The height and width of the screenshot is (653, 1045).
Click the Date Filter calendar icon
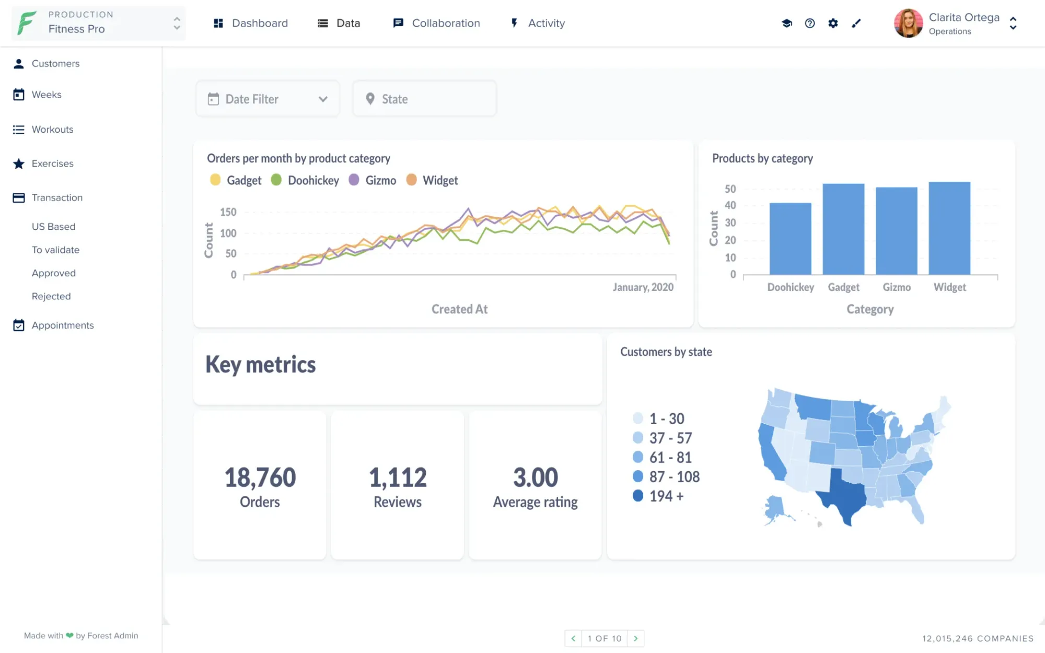(x=213, y=99)
